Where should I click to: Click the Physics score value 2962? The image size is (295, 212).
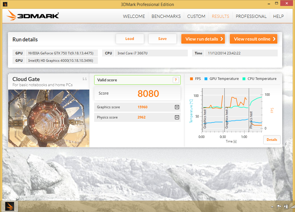142,117
